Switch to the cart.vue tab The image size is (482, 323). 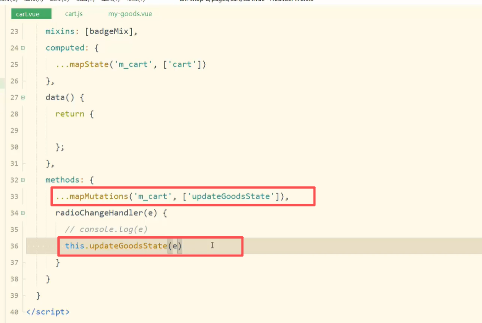tap(31, 14)
